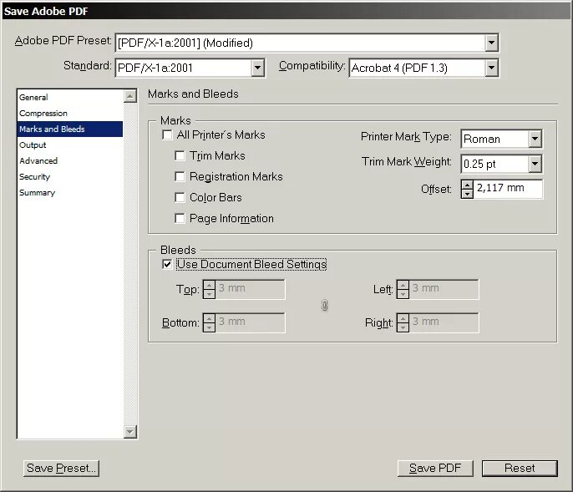Expand Trim Mark Weight dropdown
The height and width of the screenshot is (492, 573).
pos(535,164)
